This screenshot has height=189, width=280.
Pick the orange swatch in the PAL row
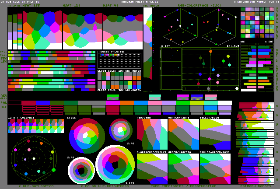[127, 103]
